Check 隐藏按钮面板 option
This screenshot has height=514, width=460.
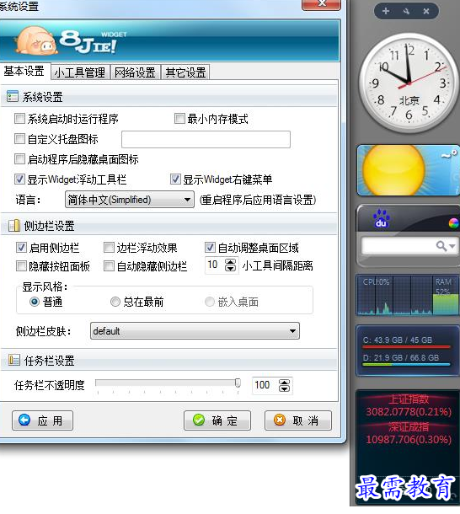(x=21, y=266)
